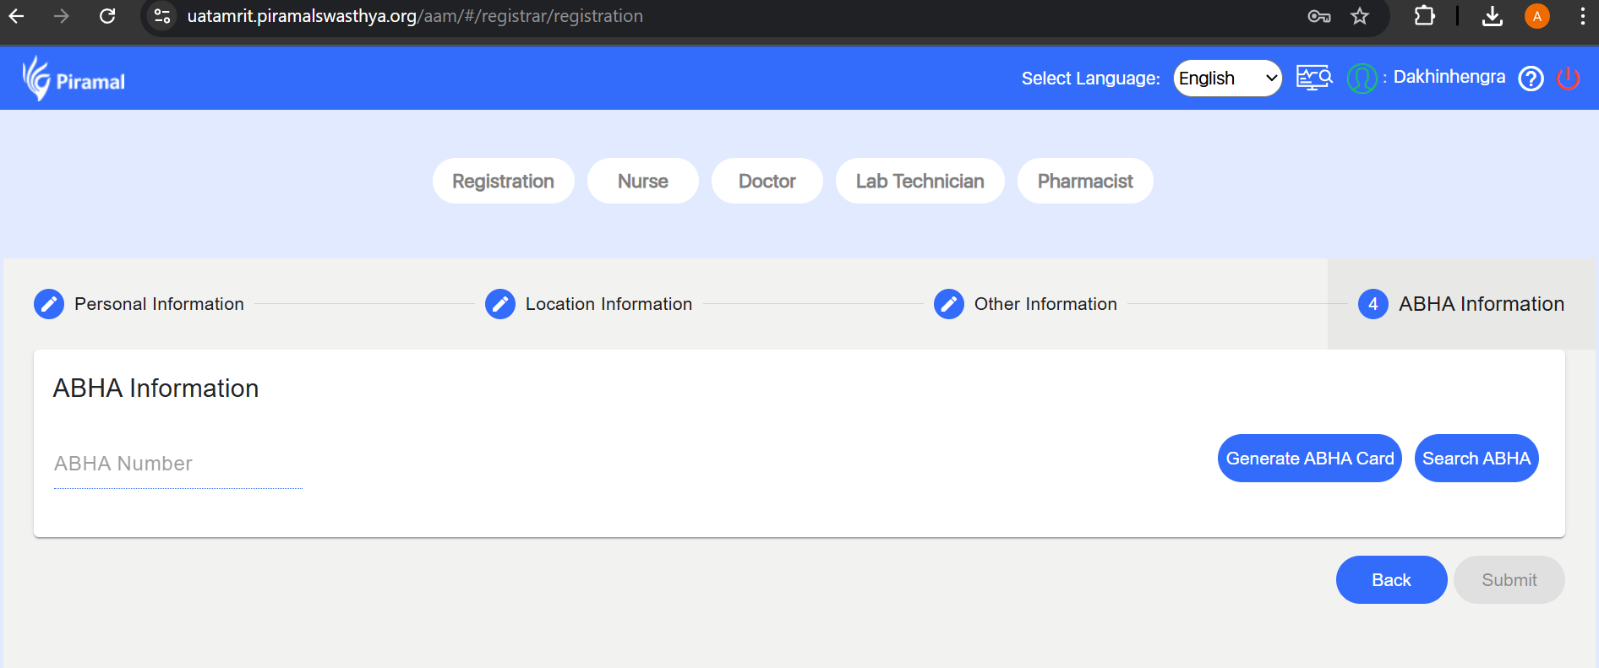Click the Location Information edit pencil icon
This screenshot has width=1599, height=668.
[500, 304]
